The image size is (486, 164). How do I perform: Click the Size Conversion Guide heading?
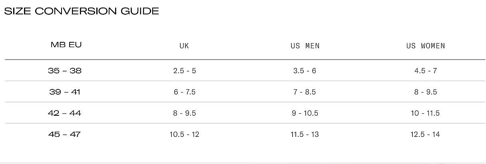82,11
